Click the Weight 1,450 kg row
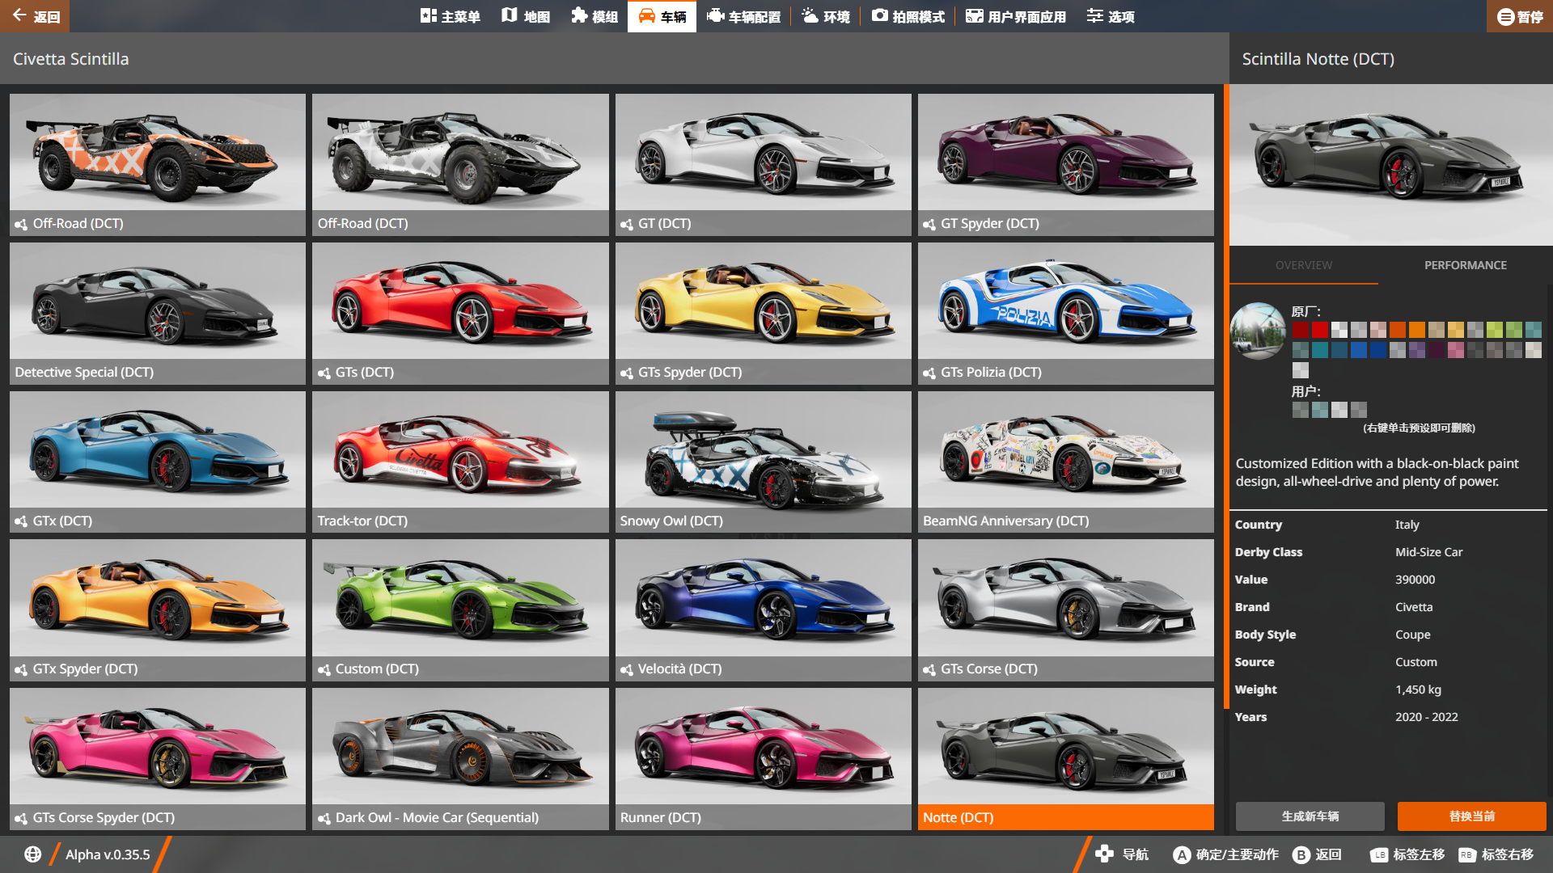The width and height of the screenshot is (1553, 873). [1388, 690]
